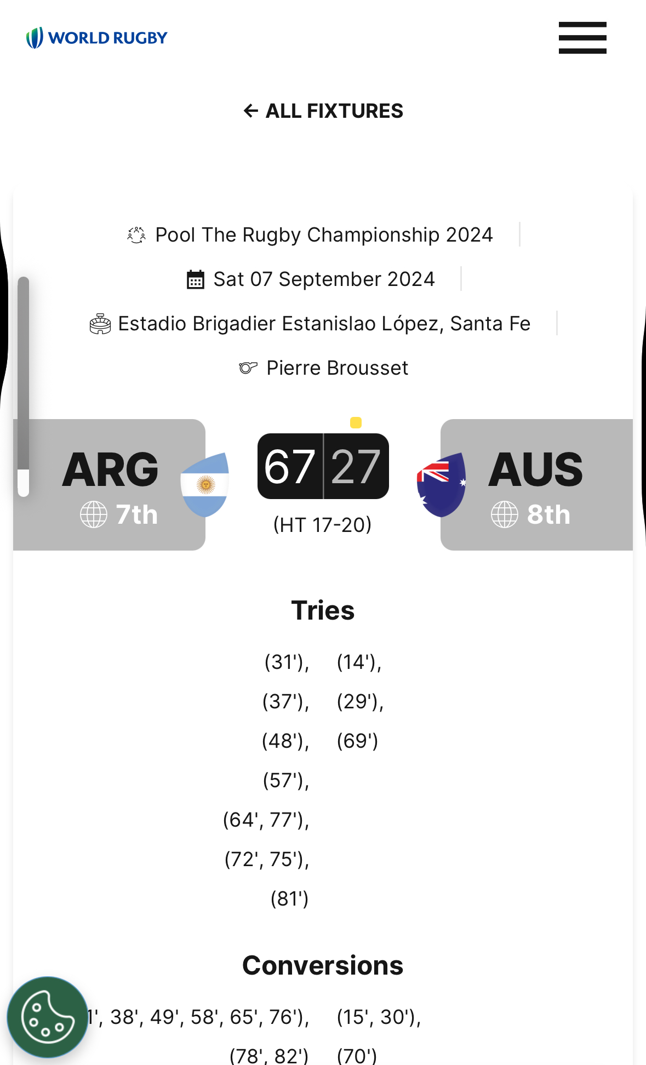Click the globe ranking icon under AUS
The width and height of the screenshot is (646, 1065).
pos(504,514)
